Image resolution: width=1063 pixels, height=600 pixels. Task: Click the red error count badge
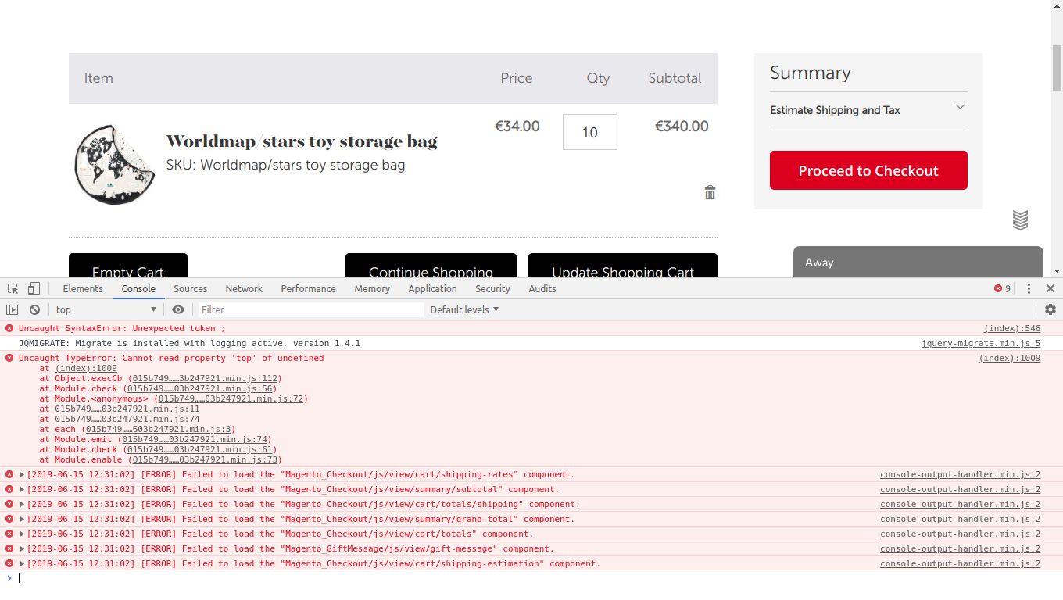pyautogui.click(x=1002, y=288)
